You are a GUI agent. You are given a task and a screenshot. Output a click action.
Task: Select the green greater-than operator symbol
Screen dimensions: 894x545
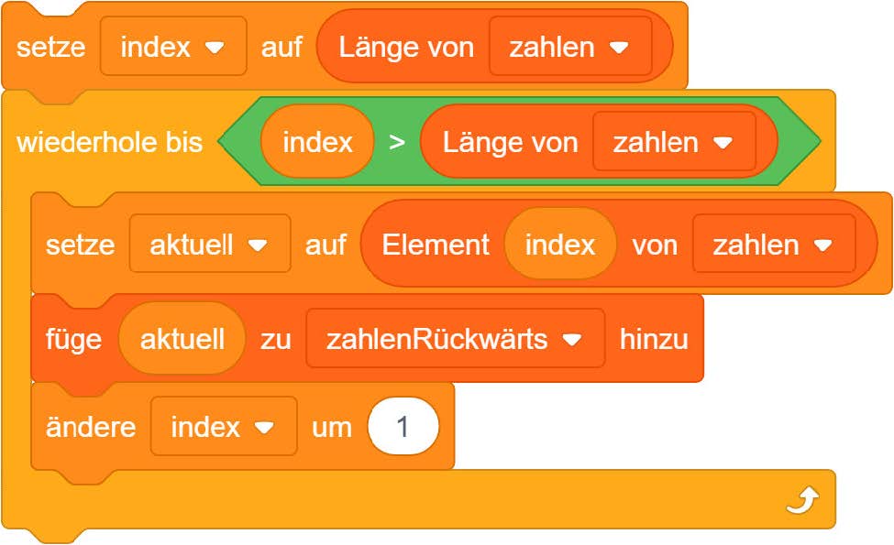(x=397, y=143)
